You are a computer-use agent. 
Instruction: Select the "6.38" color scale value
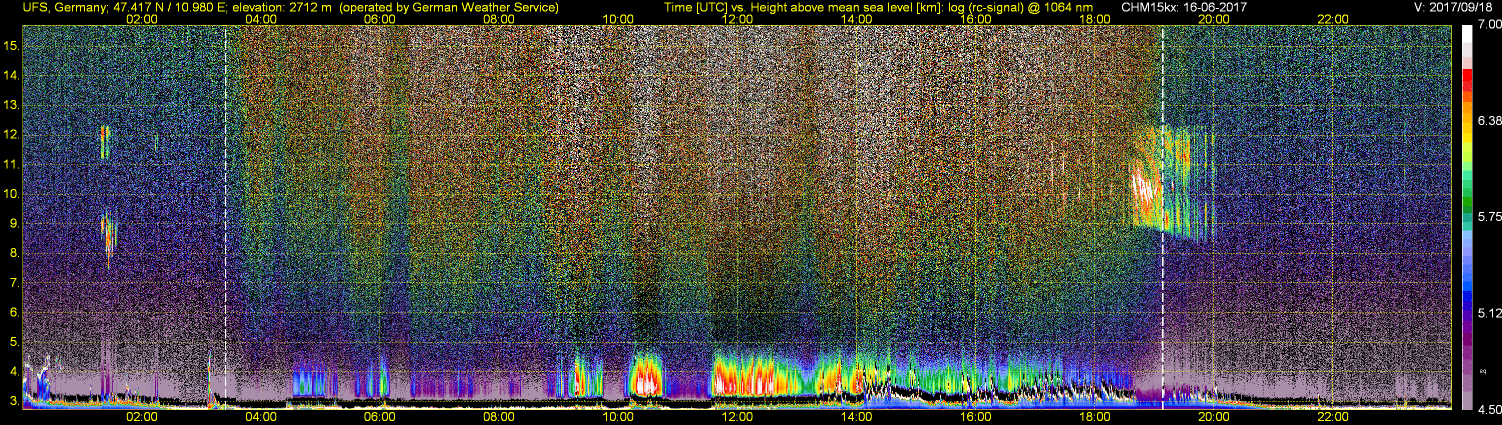pos(1490,120)
